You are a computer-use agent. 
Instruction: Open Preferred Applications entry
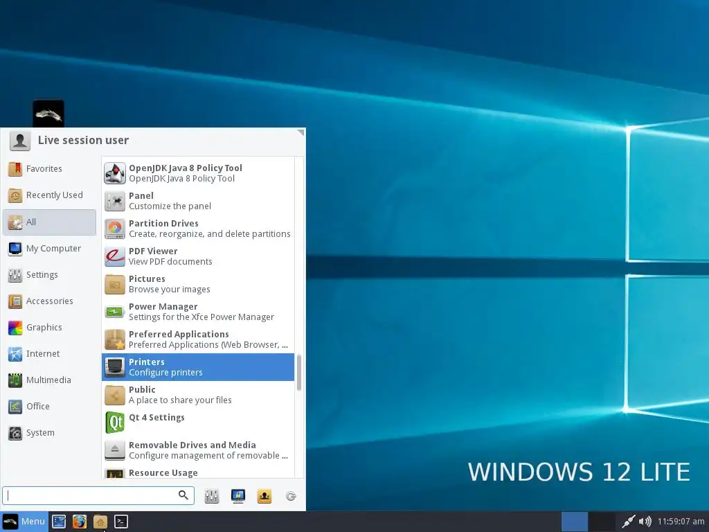click(197, 339)
